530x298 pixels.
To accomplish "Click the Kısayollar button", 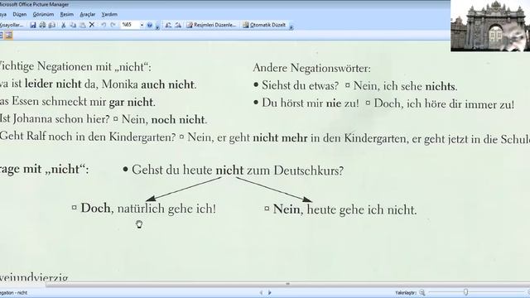I will tap(12, 25).
